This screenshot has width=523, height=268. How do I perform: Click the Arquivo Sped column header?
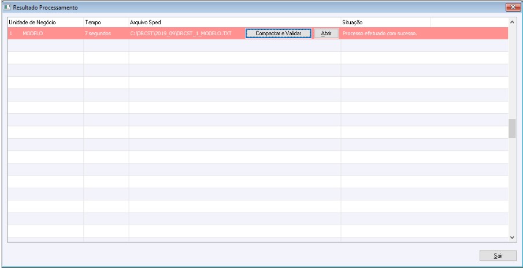click(x=235, y=23)
